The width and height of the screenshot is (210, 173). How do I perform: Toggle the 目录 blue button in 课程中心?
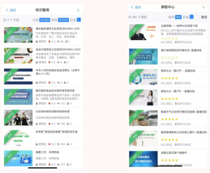tap(192, 17)
